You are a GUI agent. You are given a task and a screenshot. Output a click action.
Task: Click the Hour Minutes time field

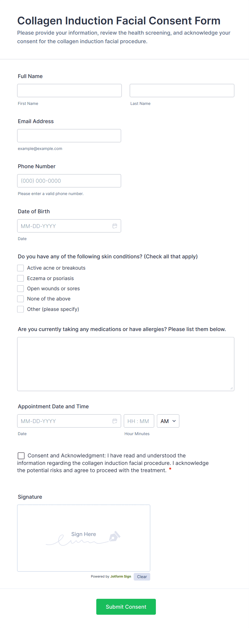pyautogui.click(x=139, y=421)
